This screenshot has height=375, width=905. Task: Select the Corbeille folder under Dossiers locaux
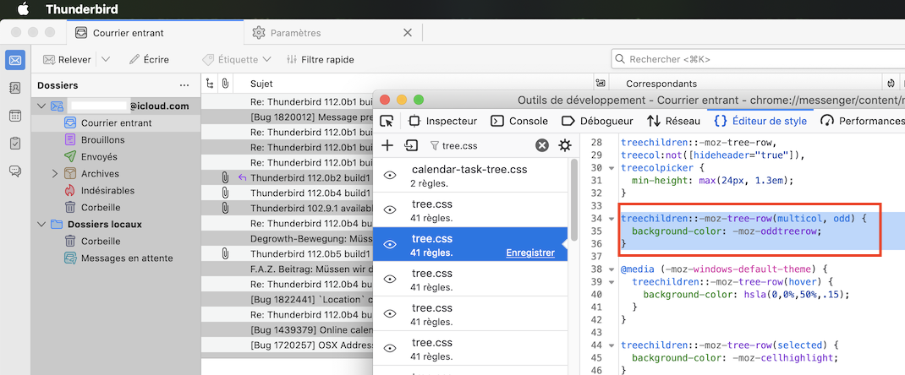tap(116, 241)
